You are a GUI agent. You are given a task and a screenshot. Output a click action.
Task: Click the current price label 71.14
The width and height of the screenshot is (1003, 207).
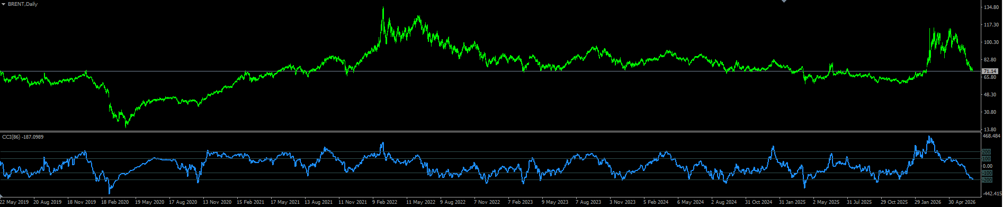(x=990, y=71)
